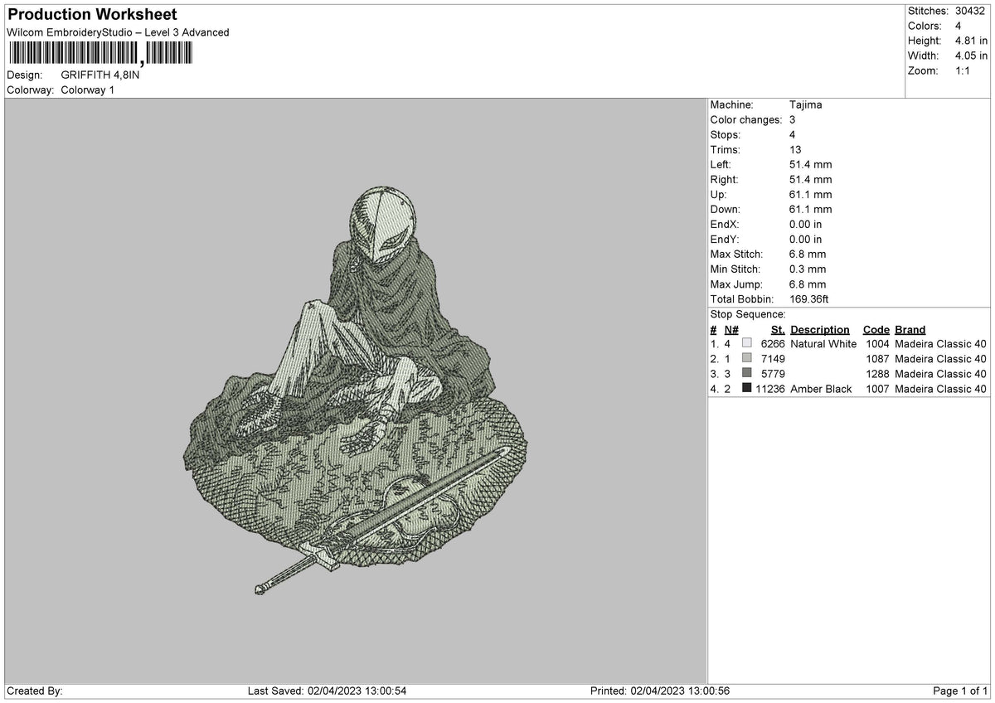The image size is (995, 703).
Task: Click the Total Bobbin value 169.36ft
Action: click(809, 298)
